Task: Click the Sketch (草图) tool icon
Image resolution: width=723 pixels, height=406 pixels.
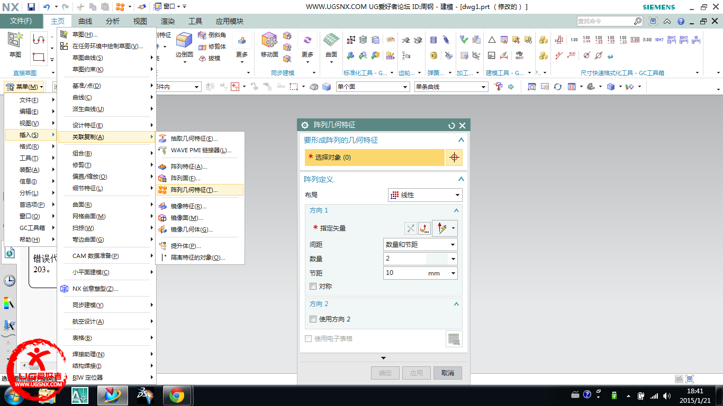Action: coord(15,40)
